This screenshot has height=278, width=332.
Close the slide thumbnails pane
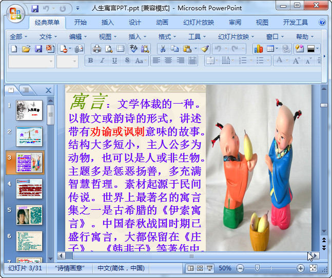coord(48,90)
